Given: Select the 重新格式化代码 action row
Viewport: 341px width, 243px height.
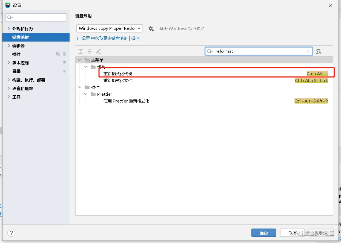Looking at the screenshot, I should (118, 74).
